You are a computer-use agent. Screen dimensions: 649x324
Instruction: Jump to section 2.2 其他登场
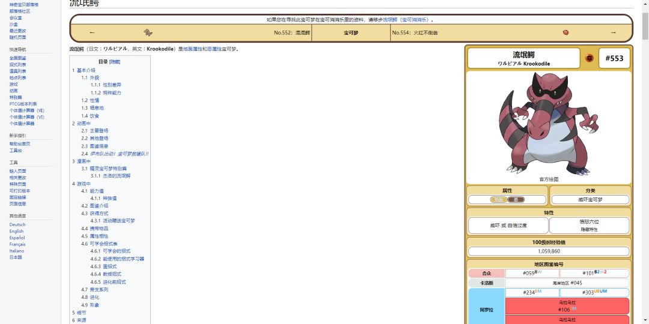click(95, 138)
